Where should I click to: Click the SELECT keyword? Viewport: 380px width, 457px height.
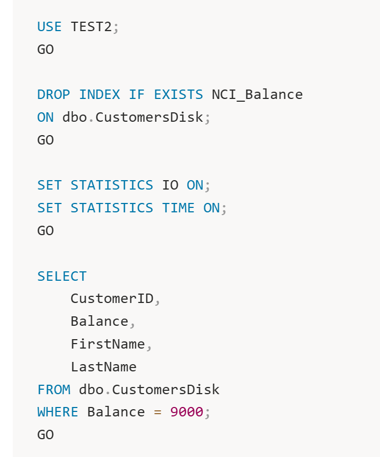pyautogui.click(x=62, y=276)
